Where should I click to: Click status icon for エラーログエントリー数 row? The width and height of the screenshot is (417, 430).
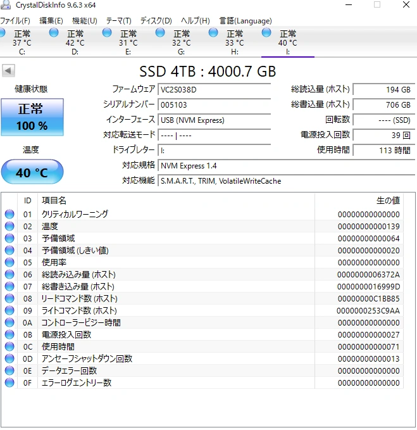[9, 383]
